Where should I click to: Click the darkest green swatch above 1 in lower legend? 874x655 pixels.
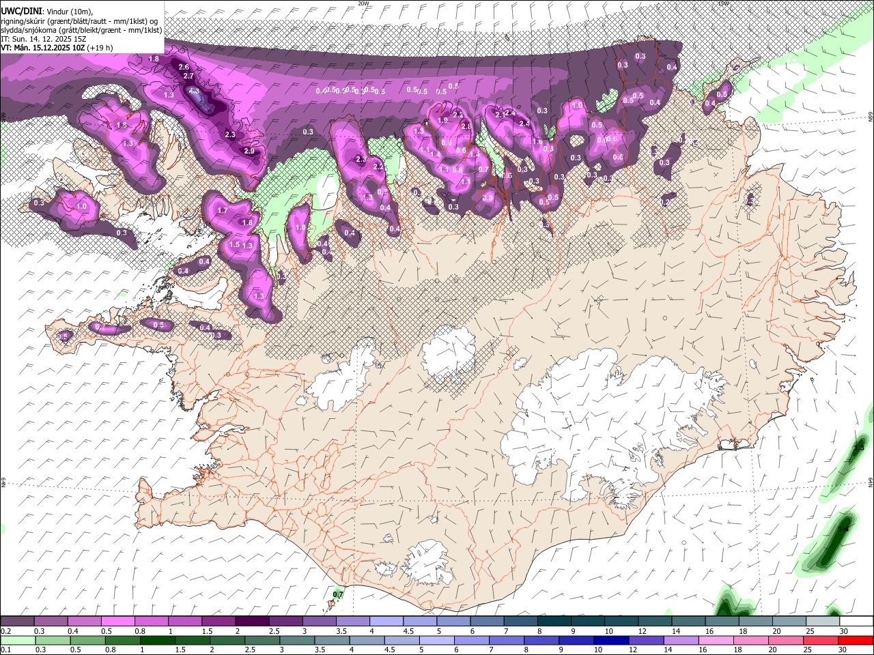click(158, 640)
